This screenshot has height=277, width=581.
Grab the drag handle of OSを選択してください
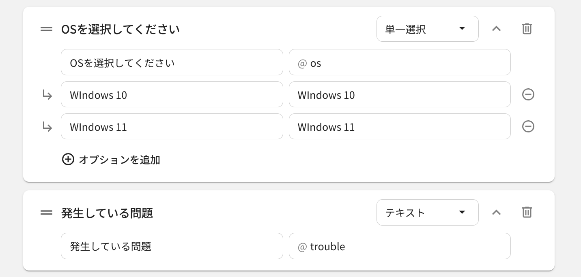47,29
